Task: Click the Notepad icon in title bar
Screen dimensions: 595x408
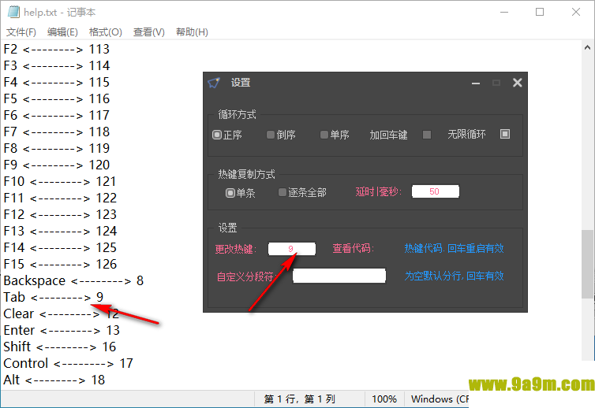Action: (13, 12)
